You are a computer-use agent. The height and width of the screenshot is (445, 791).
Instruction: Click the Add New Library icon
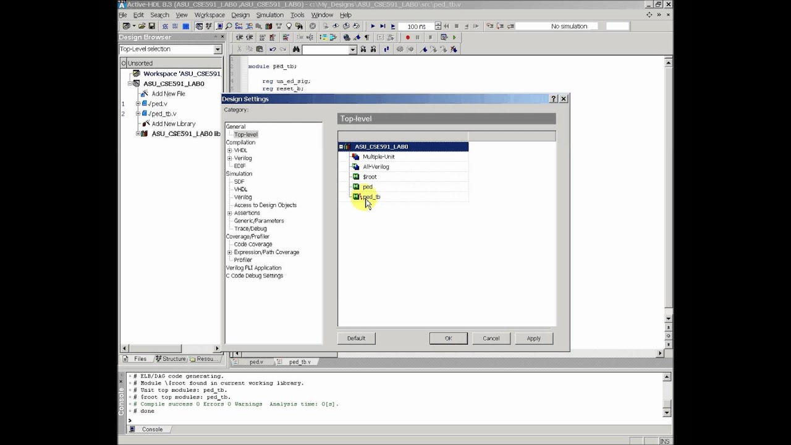click(146, 124)
